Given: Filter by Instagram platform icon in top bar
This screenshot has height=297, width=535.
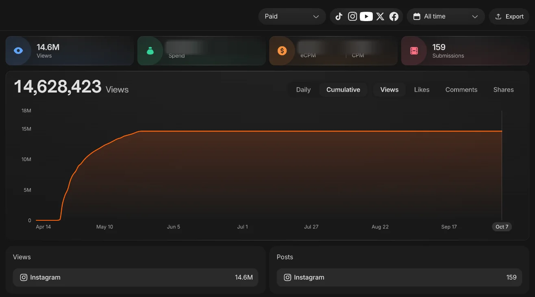Looking at the screenshot, I should (x=352, y=17).
